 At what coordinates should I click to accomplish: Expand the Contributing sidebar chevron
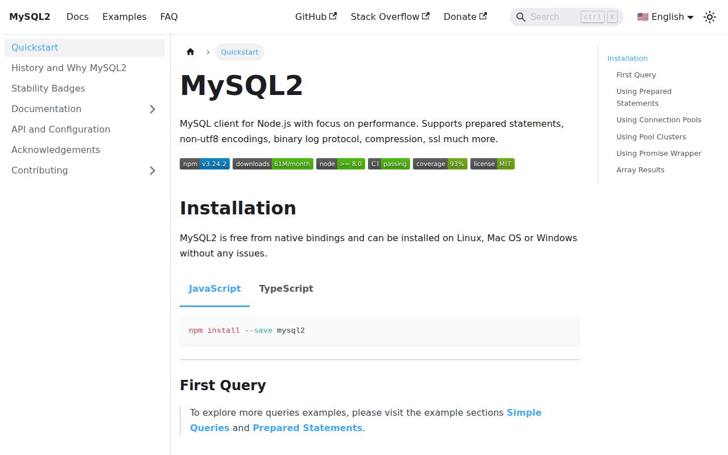tap(152, 170)
